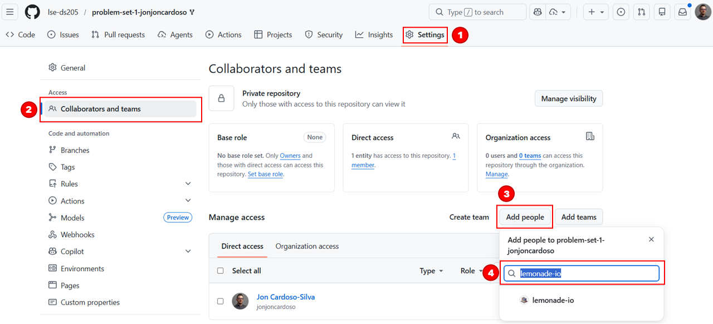
Task: Go to the Insights repository tab
Action: (x=374, y=34)
